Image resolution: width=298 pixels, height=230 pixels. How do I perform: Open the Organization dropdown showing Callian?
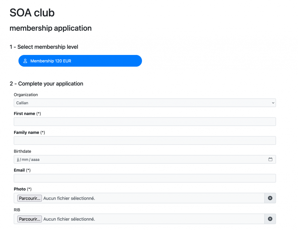[x=145, y=103]
